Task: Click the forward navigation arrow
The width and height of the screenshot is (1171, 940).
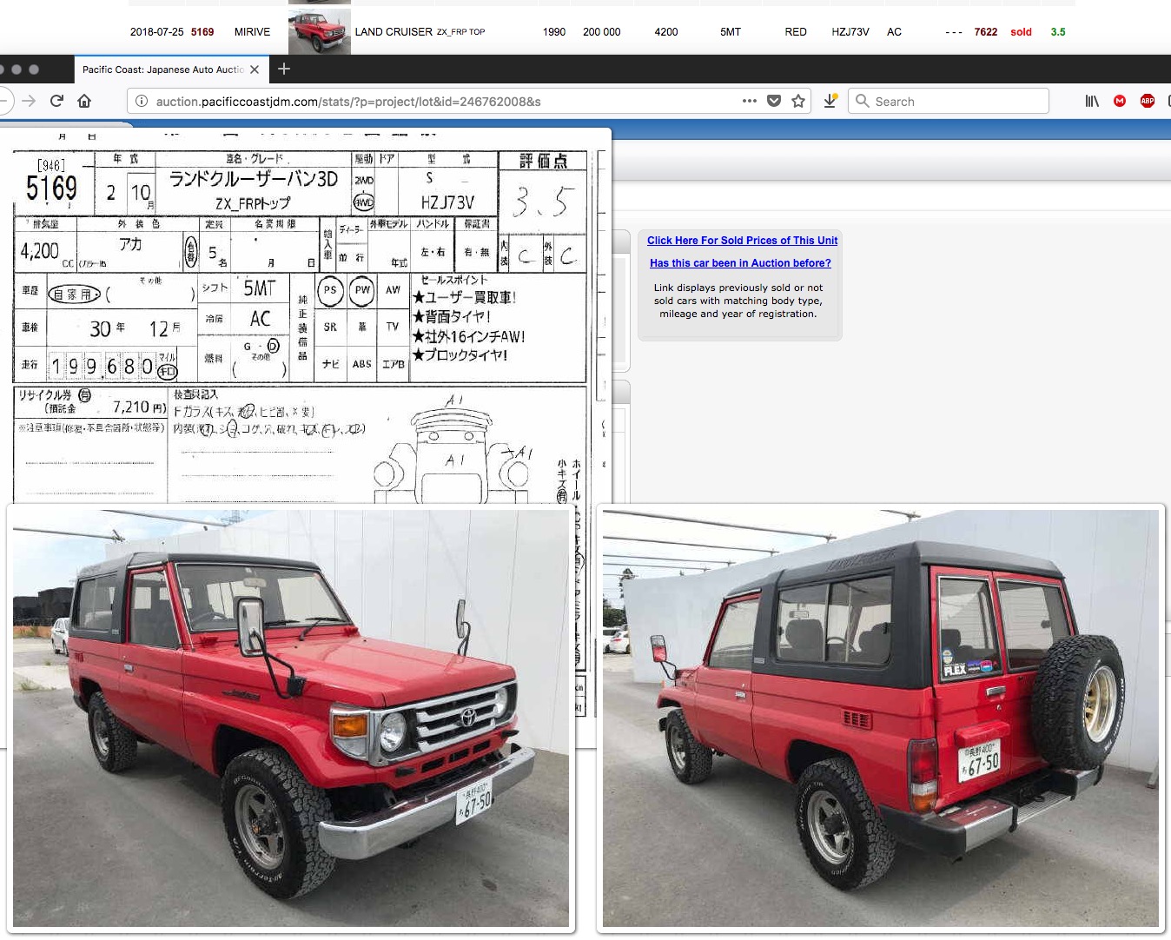Action: click(29, 101)
